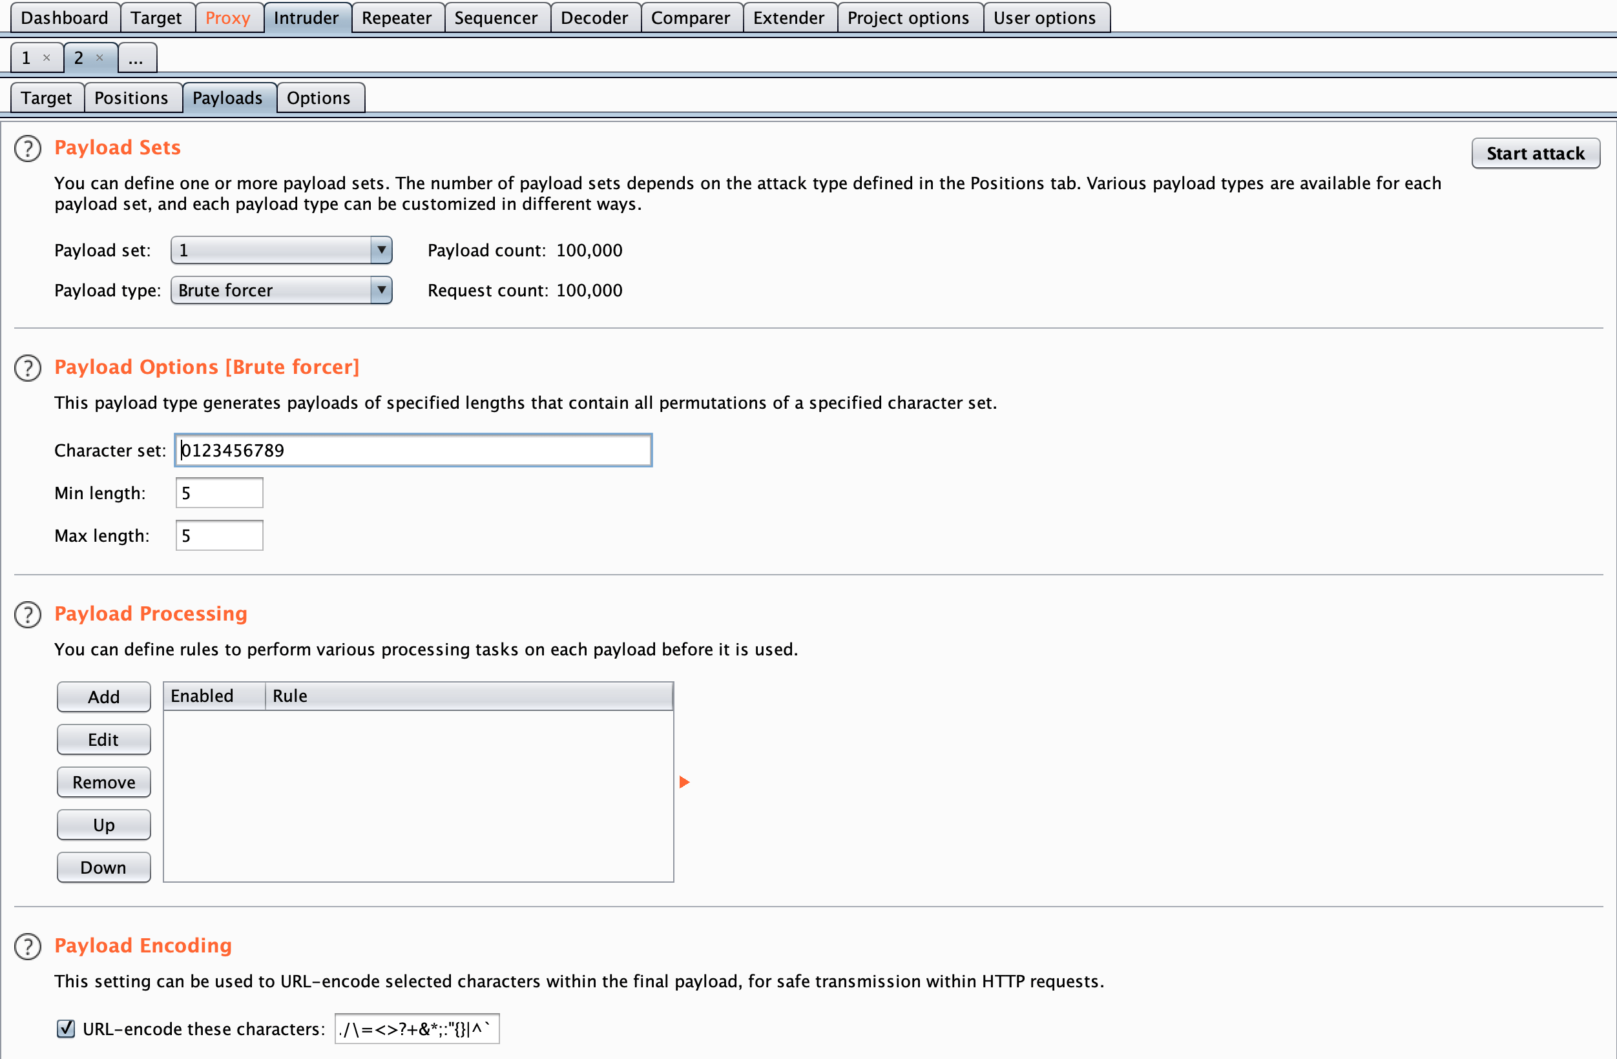Select the Payloads sub-tab
Screen dimensions: 1617x1059
228,98
